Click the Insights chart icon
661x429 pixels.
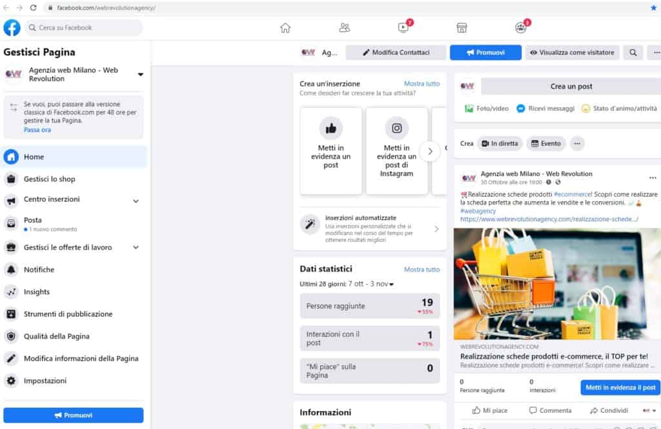[x=11, y=292]
